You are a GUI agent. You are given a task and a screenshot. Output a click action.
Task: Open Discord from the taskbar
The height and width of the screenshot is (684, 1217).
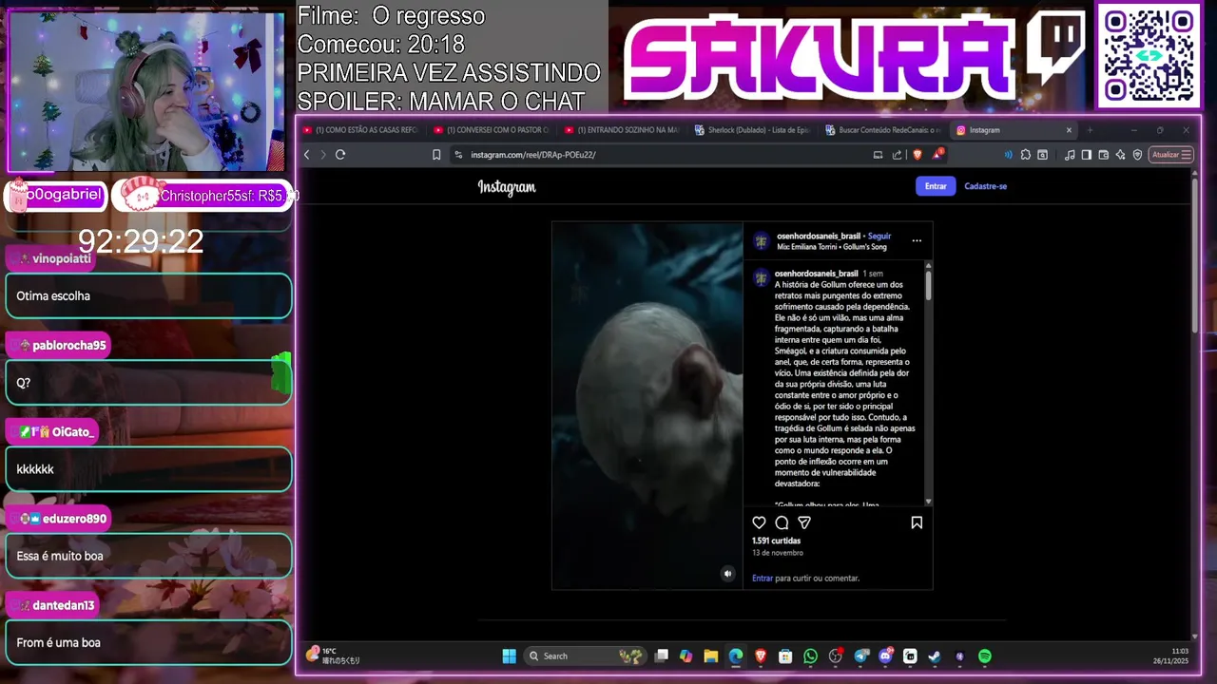point(886,656)
